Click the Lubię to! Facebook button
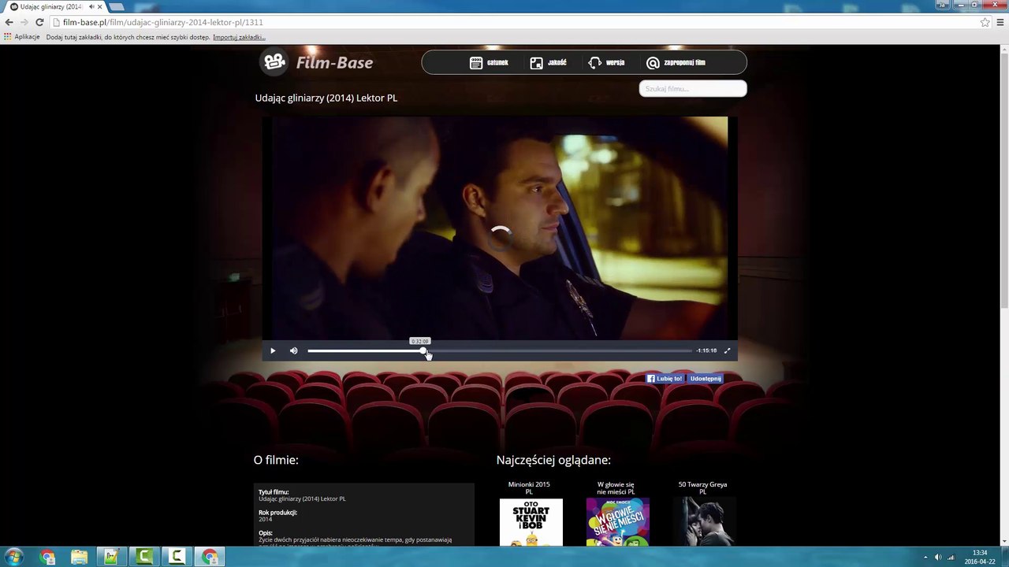 [x=665, y=379]
